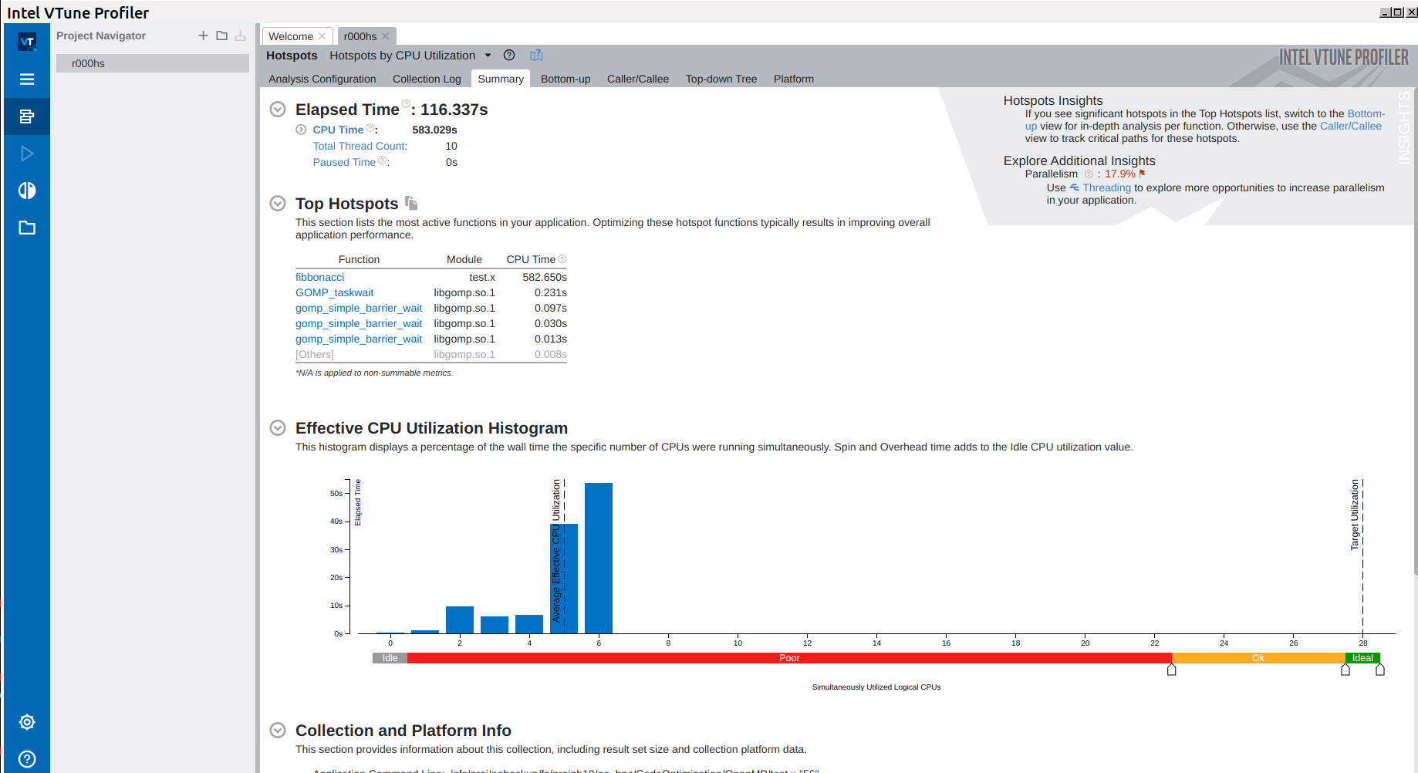Open the settings gear in sidebar
The height and width of the screenshot is (773, 1418).
pyautogui.click(x=27, y=722)
